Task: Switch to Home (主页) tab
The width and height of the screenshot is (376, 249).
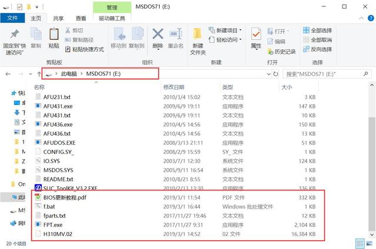Action: click(x=36, y=18)
